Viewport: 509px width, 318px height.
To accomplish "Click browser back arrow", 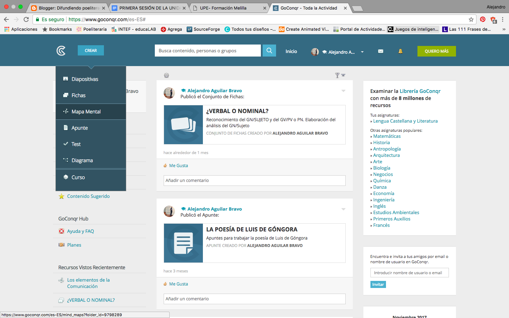I will [6, 19].
